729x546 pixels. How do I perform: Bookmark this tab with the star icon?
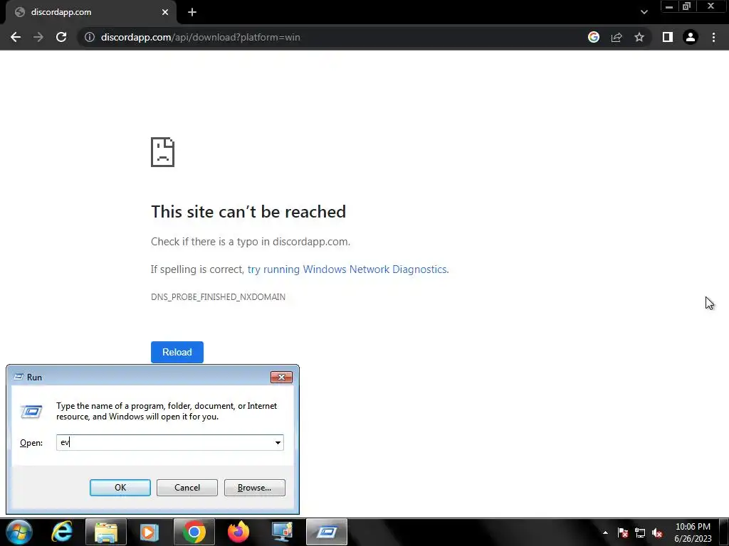pos(639,37)
